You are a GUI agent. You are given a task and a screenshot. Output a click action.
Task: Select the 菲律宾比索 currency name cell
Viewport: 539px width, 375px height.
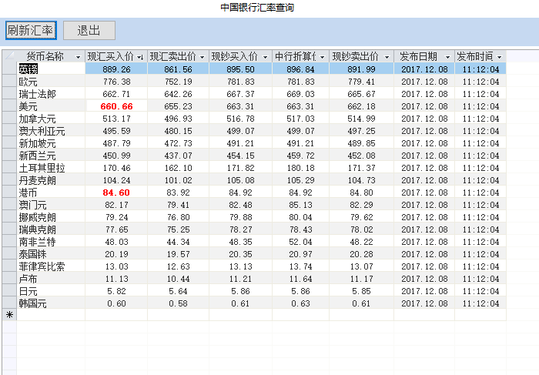[x=51, y=266]
